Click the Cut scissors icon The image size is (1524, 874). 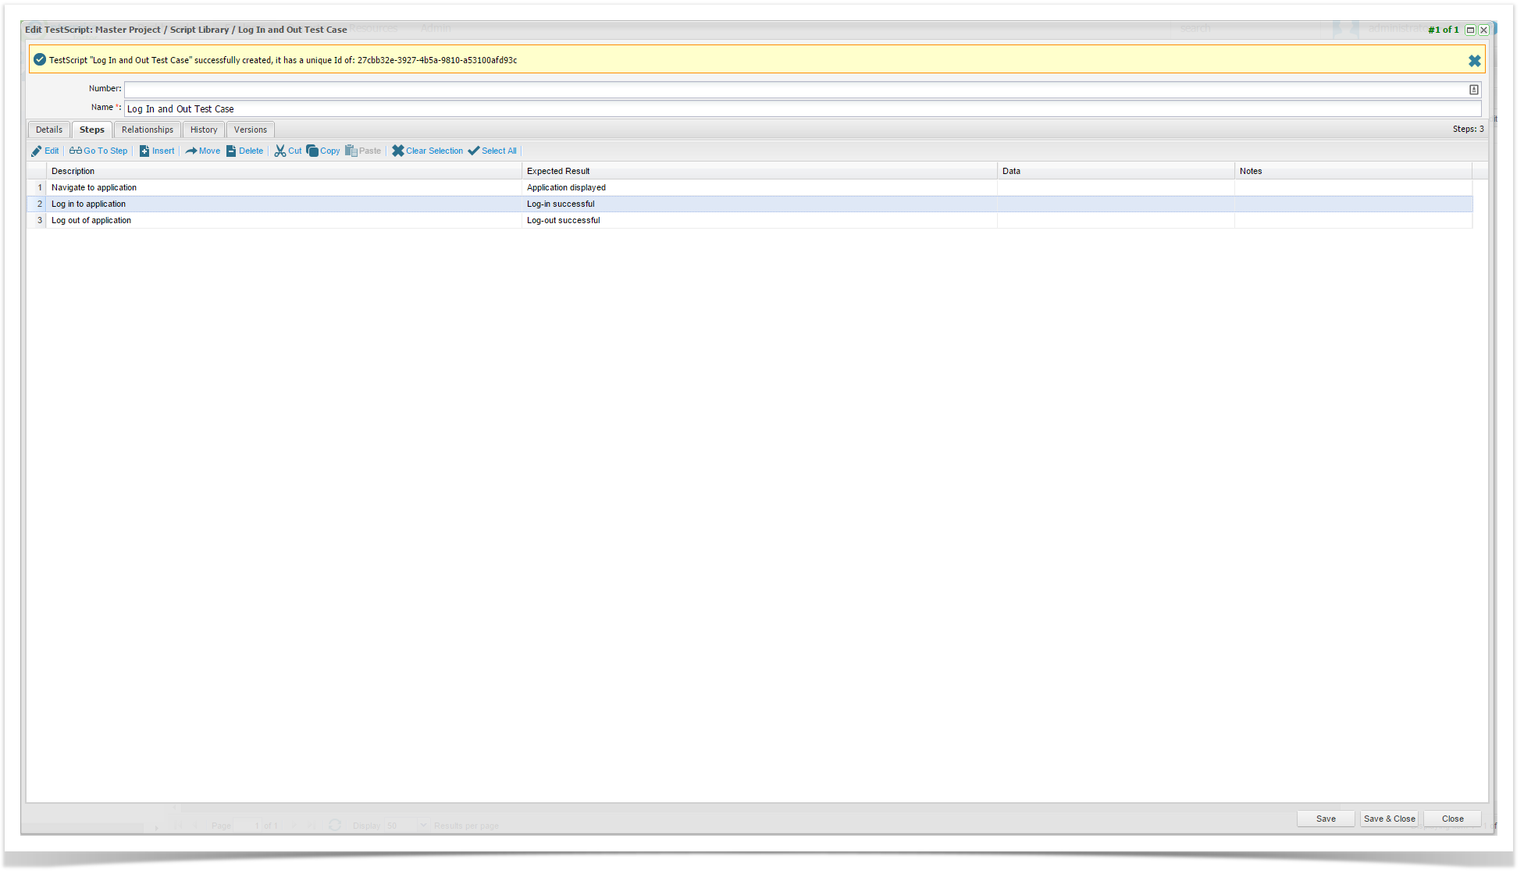coord(280,151)
